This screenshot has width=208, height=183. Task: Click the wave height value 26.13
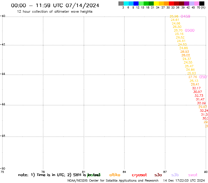(x=194, y=81)
